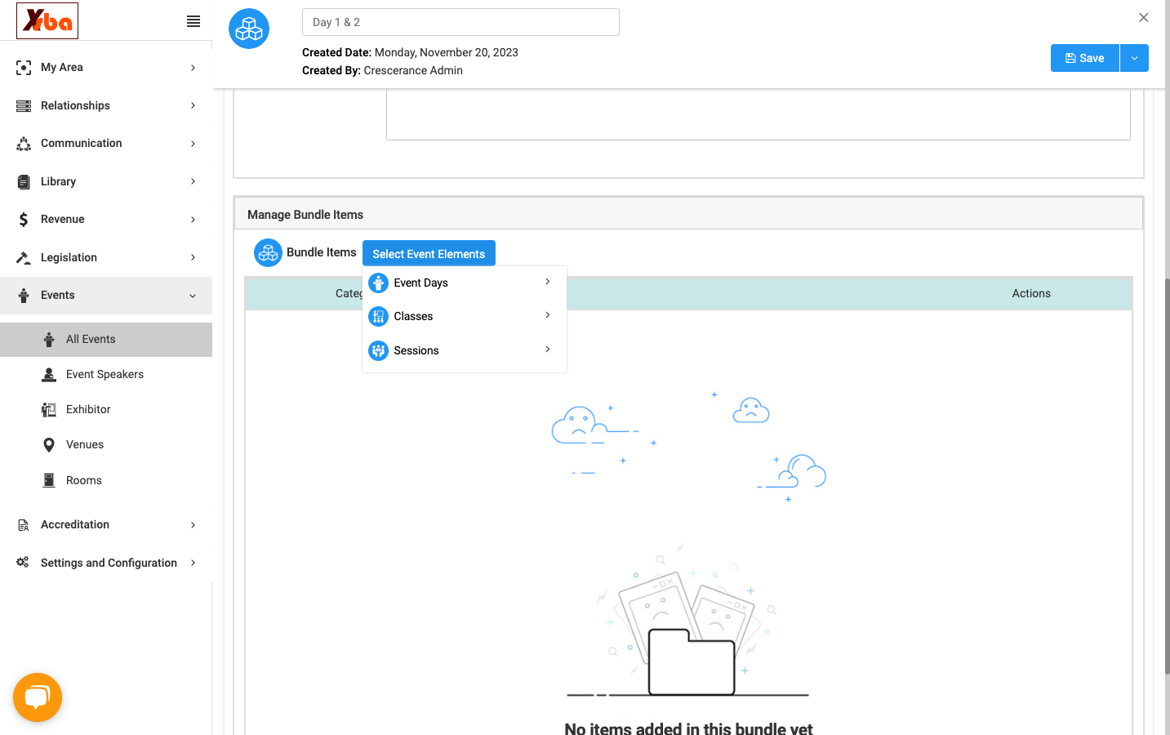Expand the Event Days submenu arrow
Viewport: 1170px width, 735px height.
point(548,282)
